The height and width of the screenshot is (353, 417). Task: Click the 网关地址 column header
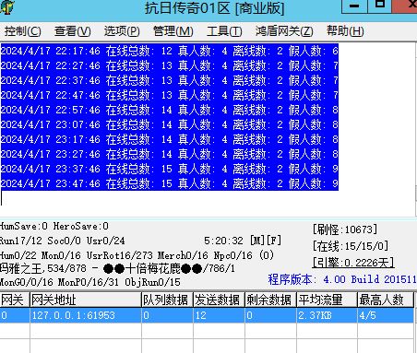coord(86,300)
